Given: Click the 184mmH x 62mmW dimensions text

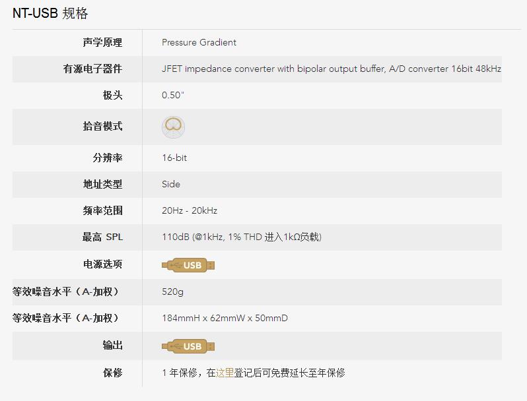Looking at the screenshot, I should [225, 318].
